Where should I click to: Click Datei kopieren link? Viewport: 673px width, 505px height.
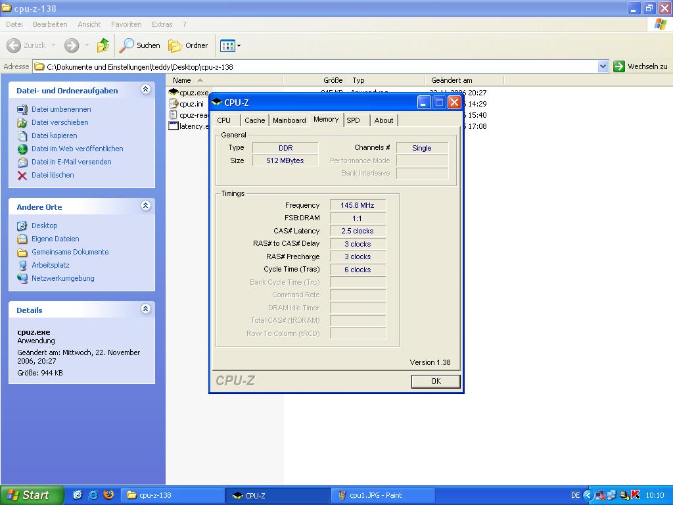(54, 135)
